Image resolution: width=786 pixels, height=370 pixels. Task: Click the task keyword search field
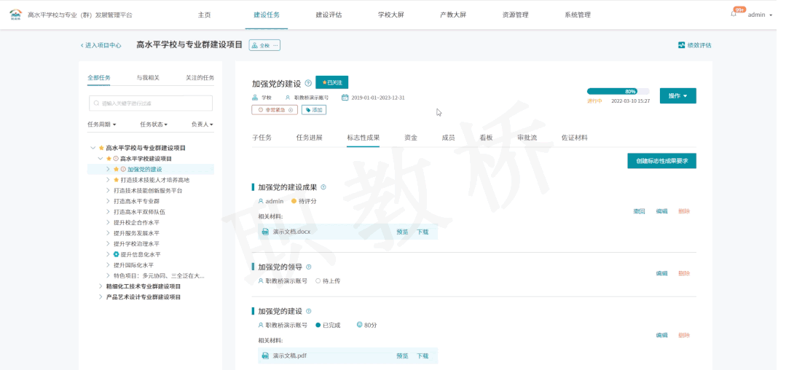(x=150, y=103)
